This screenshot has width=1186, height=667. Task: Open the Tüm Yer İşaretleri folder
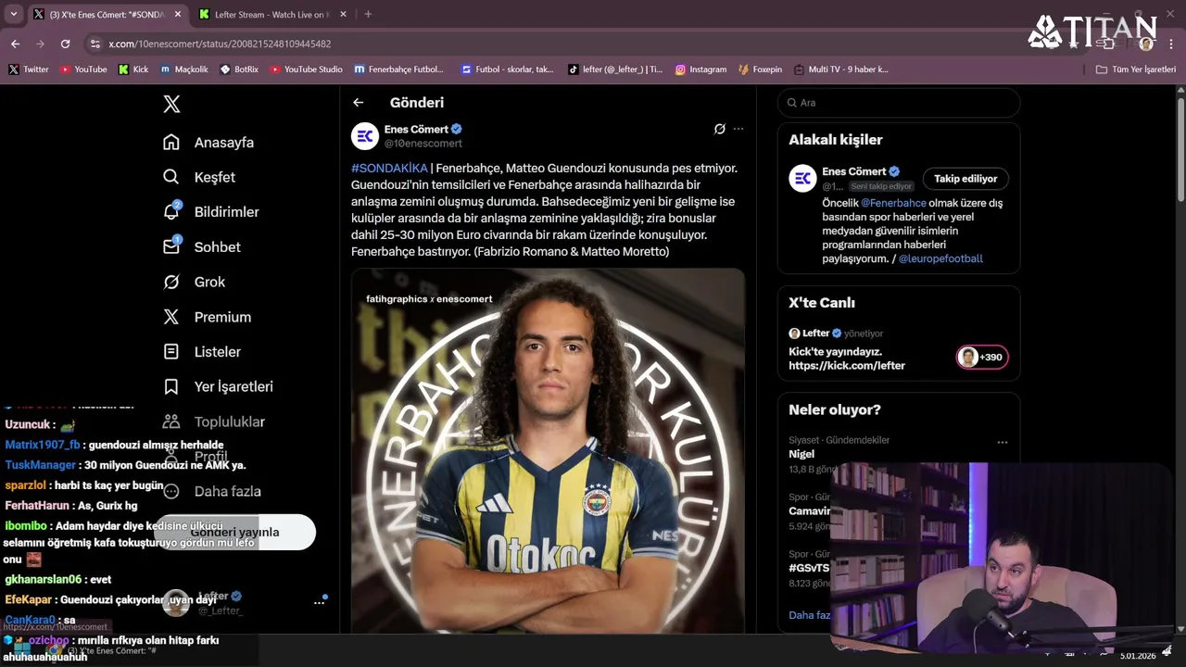tap(1135, 69)
